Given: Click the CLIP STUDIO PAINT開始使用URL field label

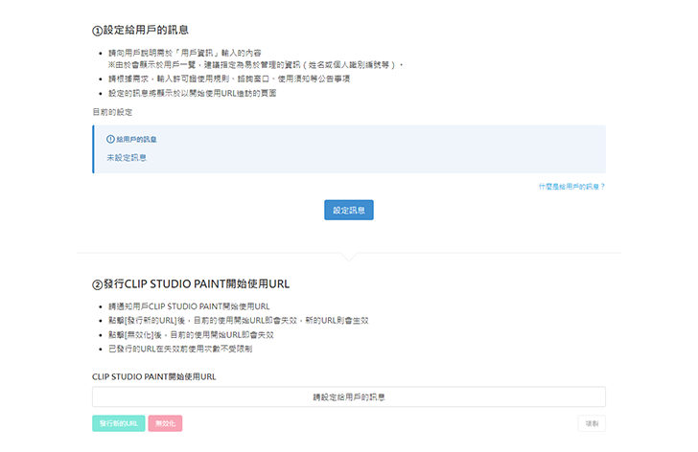Looking at the screenshot, I should coord(153,376).
